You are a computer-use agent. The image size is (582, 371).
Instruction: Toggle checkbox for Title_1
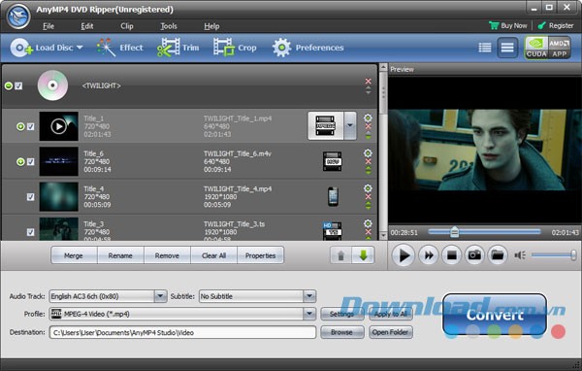(x=30, y=126)
